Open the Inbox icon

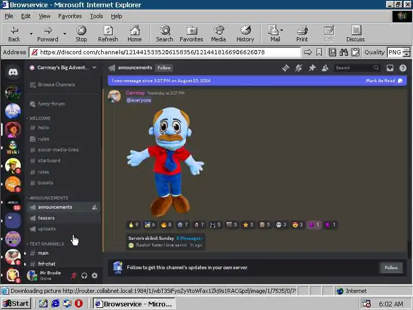(x=390, y=68)
